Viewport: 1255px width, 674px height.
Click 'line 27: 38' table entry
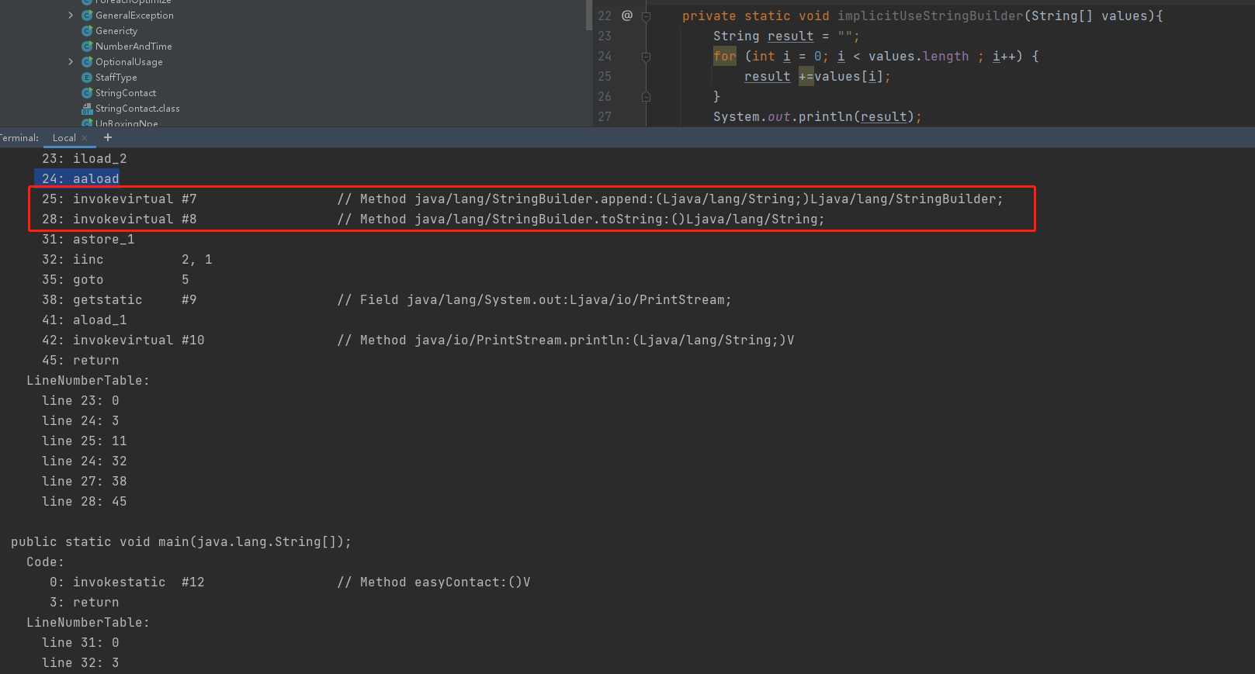coord(84,482)
